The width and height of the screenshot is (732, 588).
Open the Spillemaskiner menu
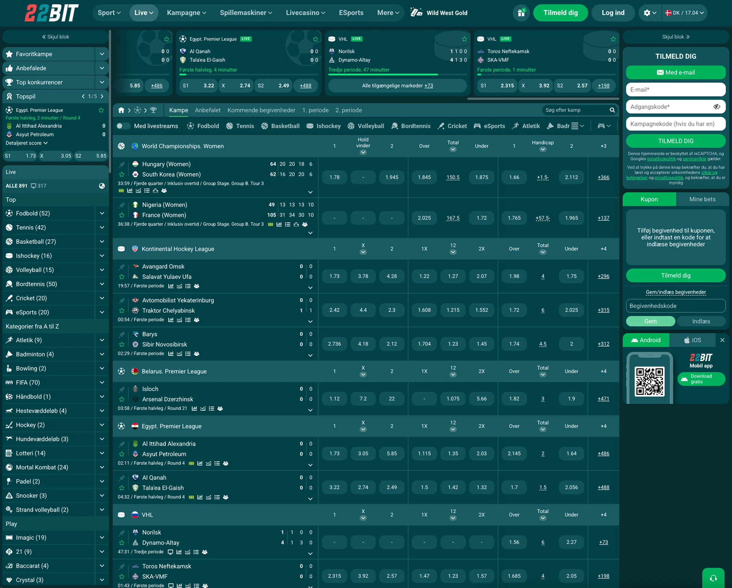246,13
